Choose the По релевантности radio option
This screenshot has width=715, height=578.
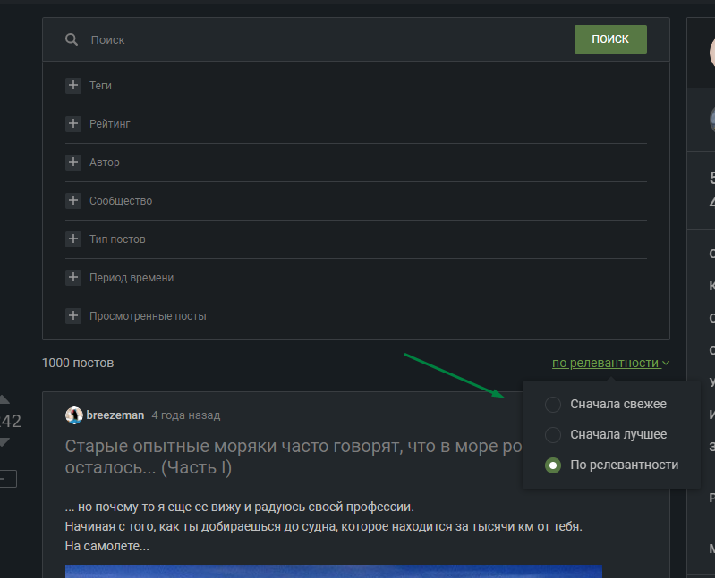coord(553,465)
